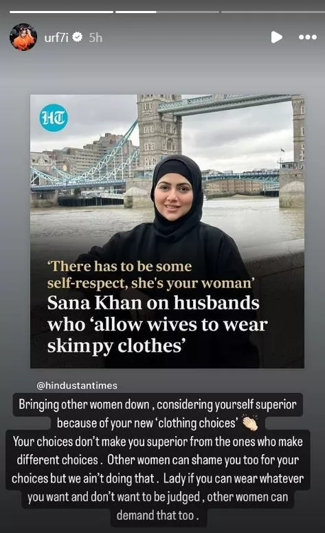Tap the 'self-respect' quote text in gold
The height and width of the screenshot is (533, 325).
click(x=151, y=275)
